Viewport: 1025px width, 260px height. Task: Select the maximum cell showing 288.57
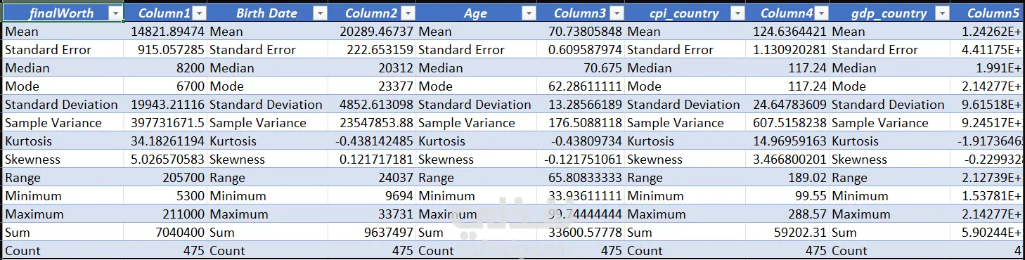pyautogui.click(x=787, y=214)
